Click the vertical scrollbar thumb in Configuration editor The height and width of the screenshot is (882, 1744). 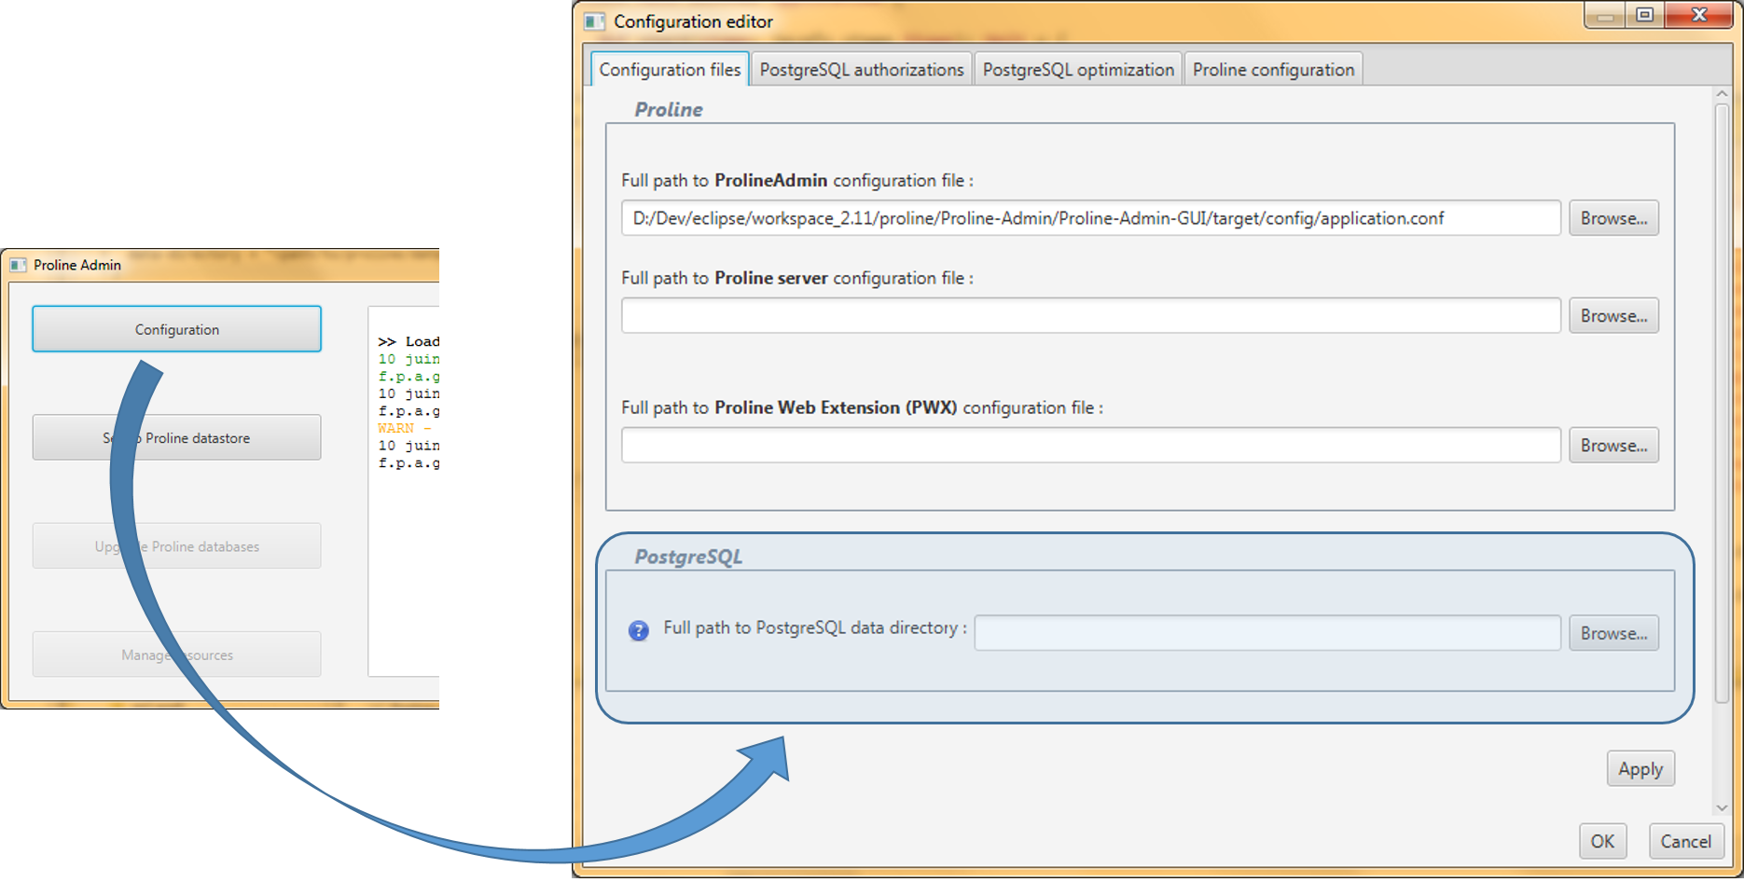point(1722,403)
